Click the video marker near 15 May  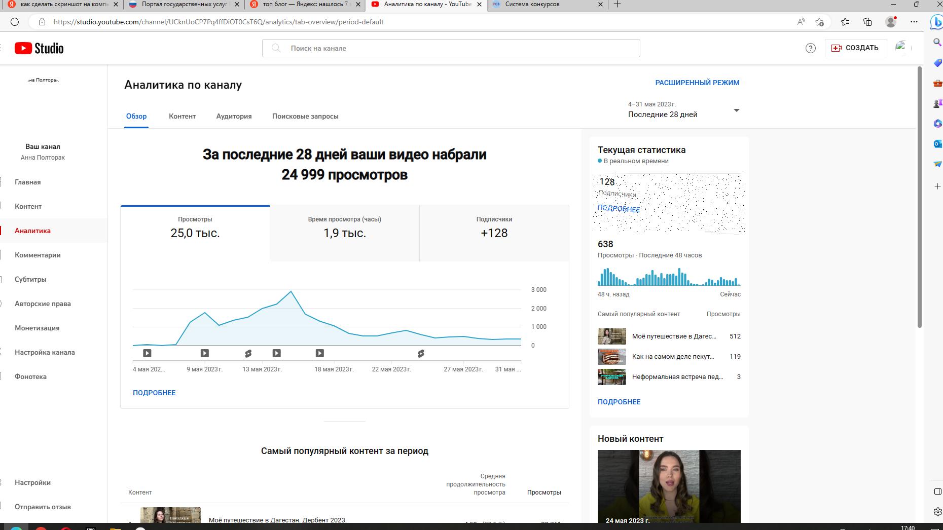pos(276,353)
